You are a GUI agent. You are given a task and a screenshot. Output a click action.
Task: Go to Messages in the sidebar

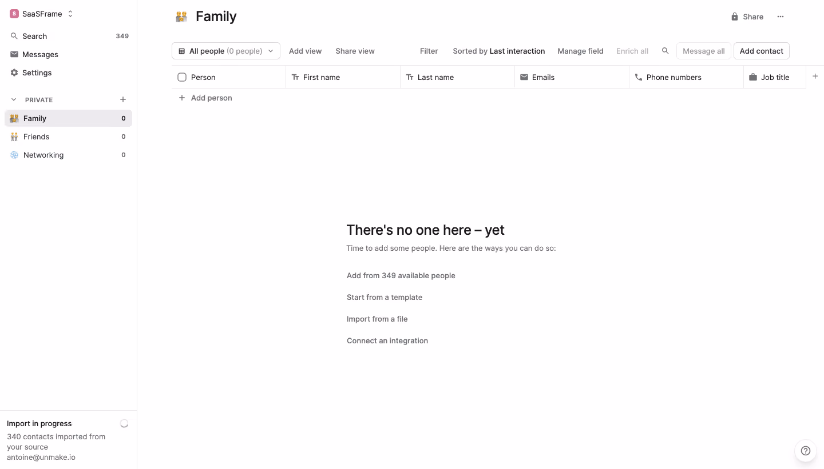69,54
